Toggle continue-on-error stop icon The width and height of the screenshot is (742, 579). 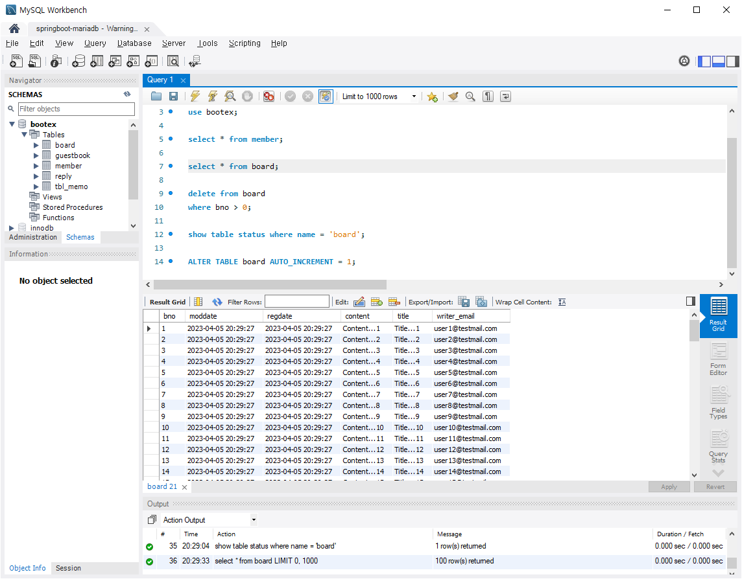pyautogui.click(x=269, y=96)
